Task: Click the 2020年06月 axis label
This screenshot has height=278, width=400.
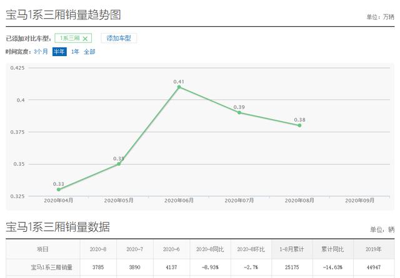Action: (x=179, y=201)
